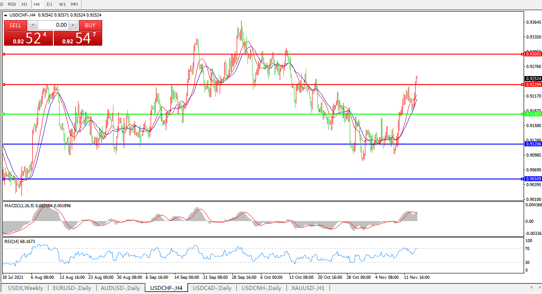This screenshot has height=294, width=542.
Task: Open the USDX,Weekly chart tab
Action: 26,288
